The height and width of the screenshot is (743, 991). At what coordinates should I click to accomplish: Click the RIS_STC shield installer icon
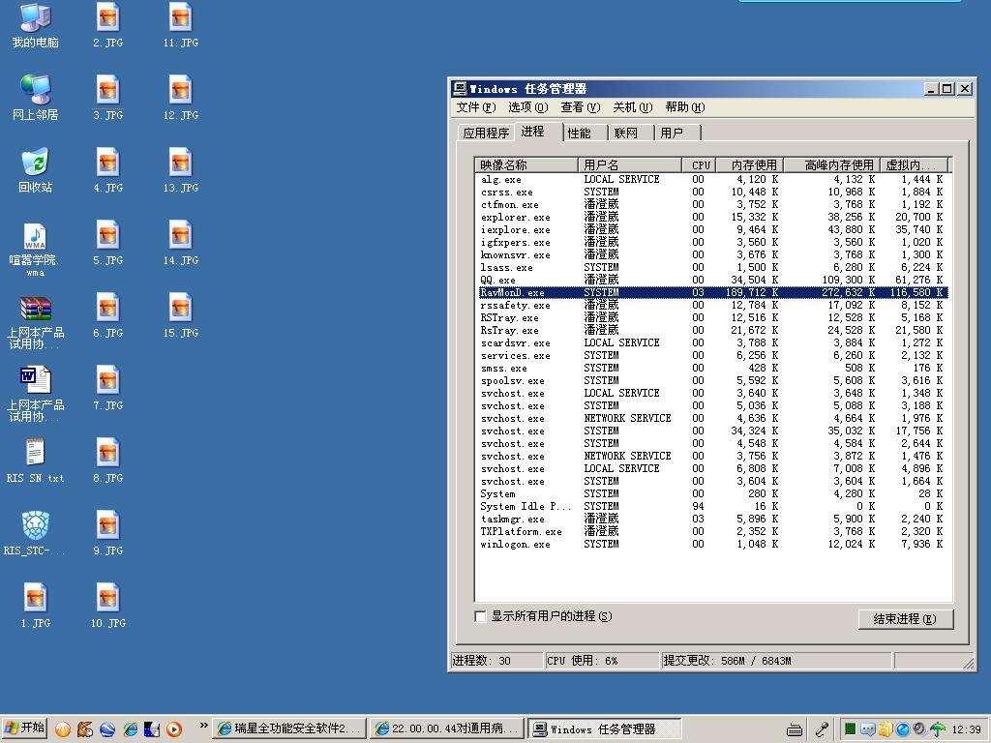(35, 526)
